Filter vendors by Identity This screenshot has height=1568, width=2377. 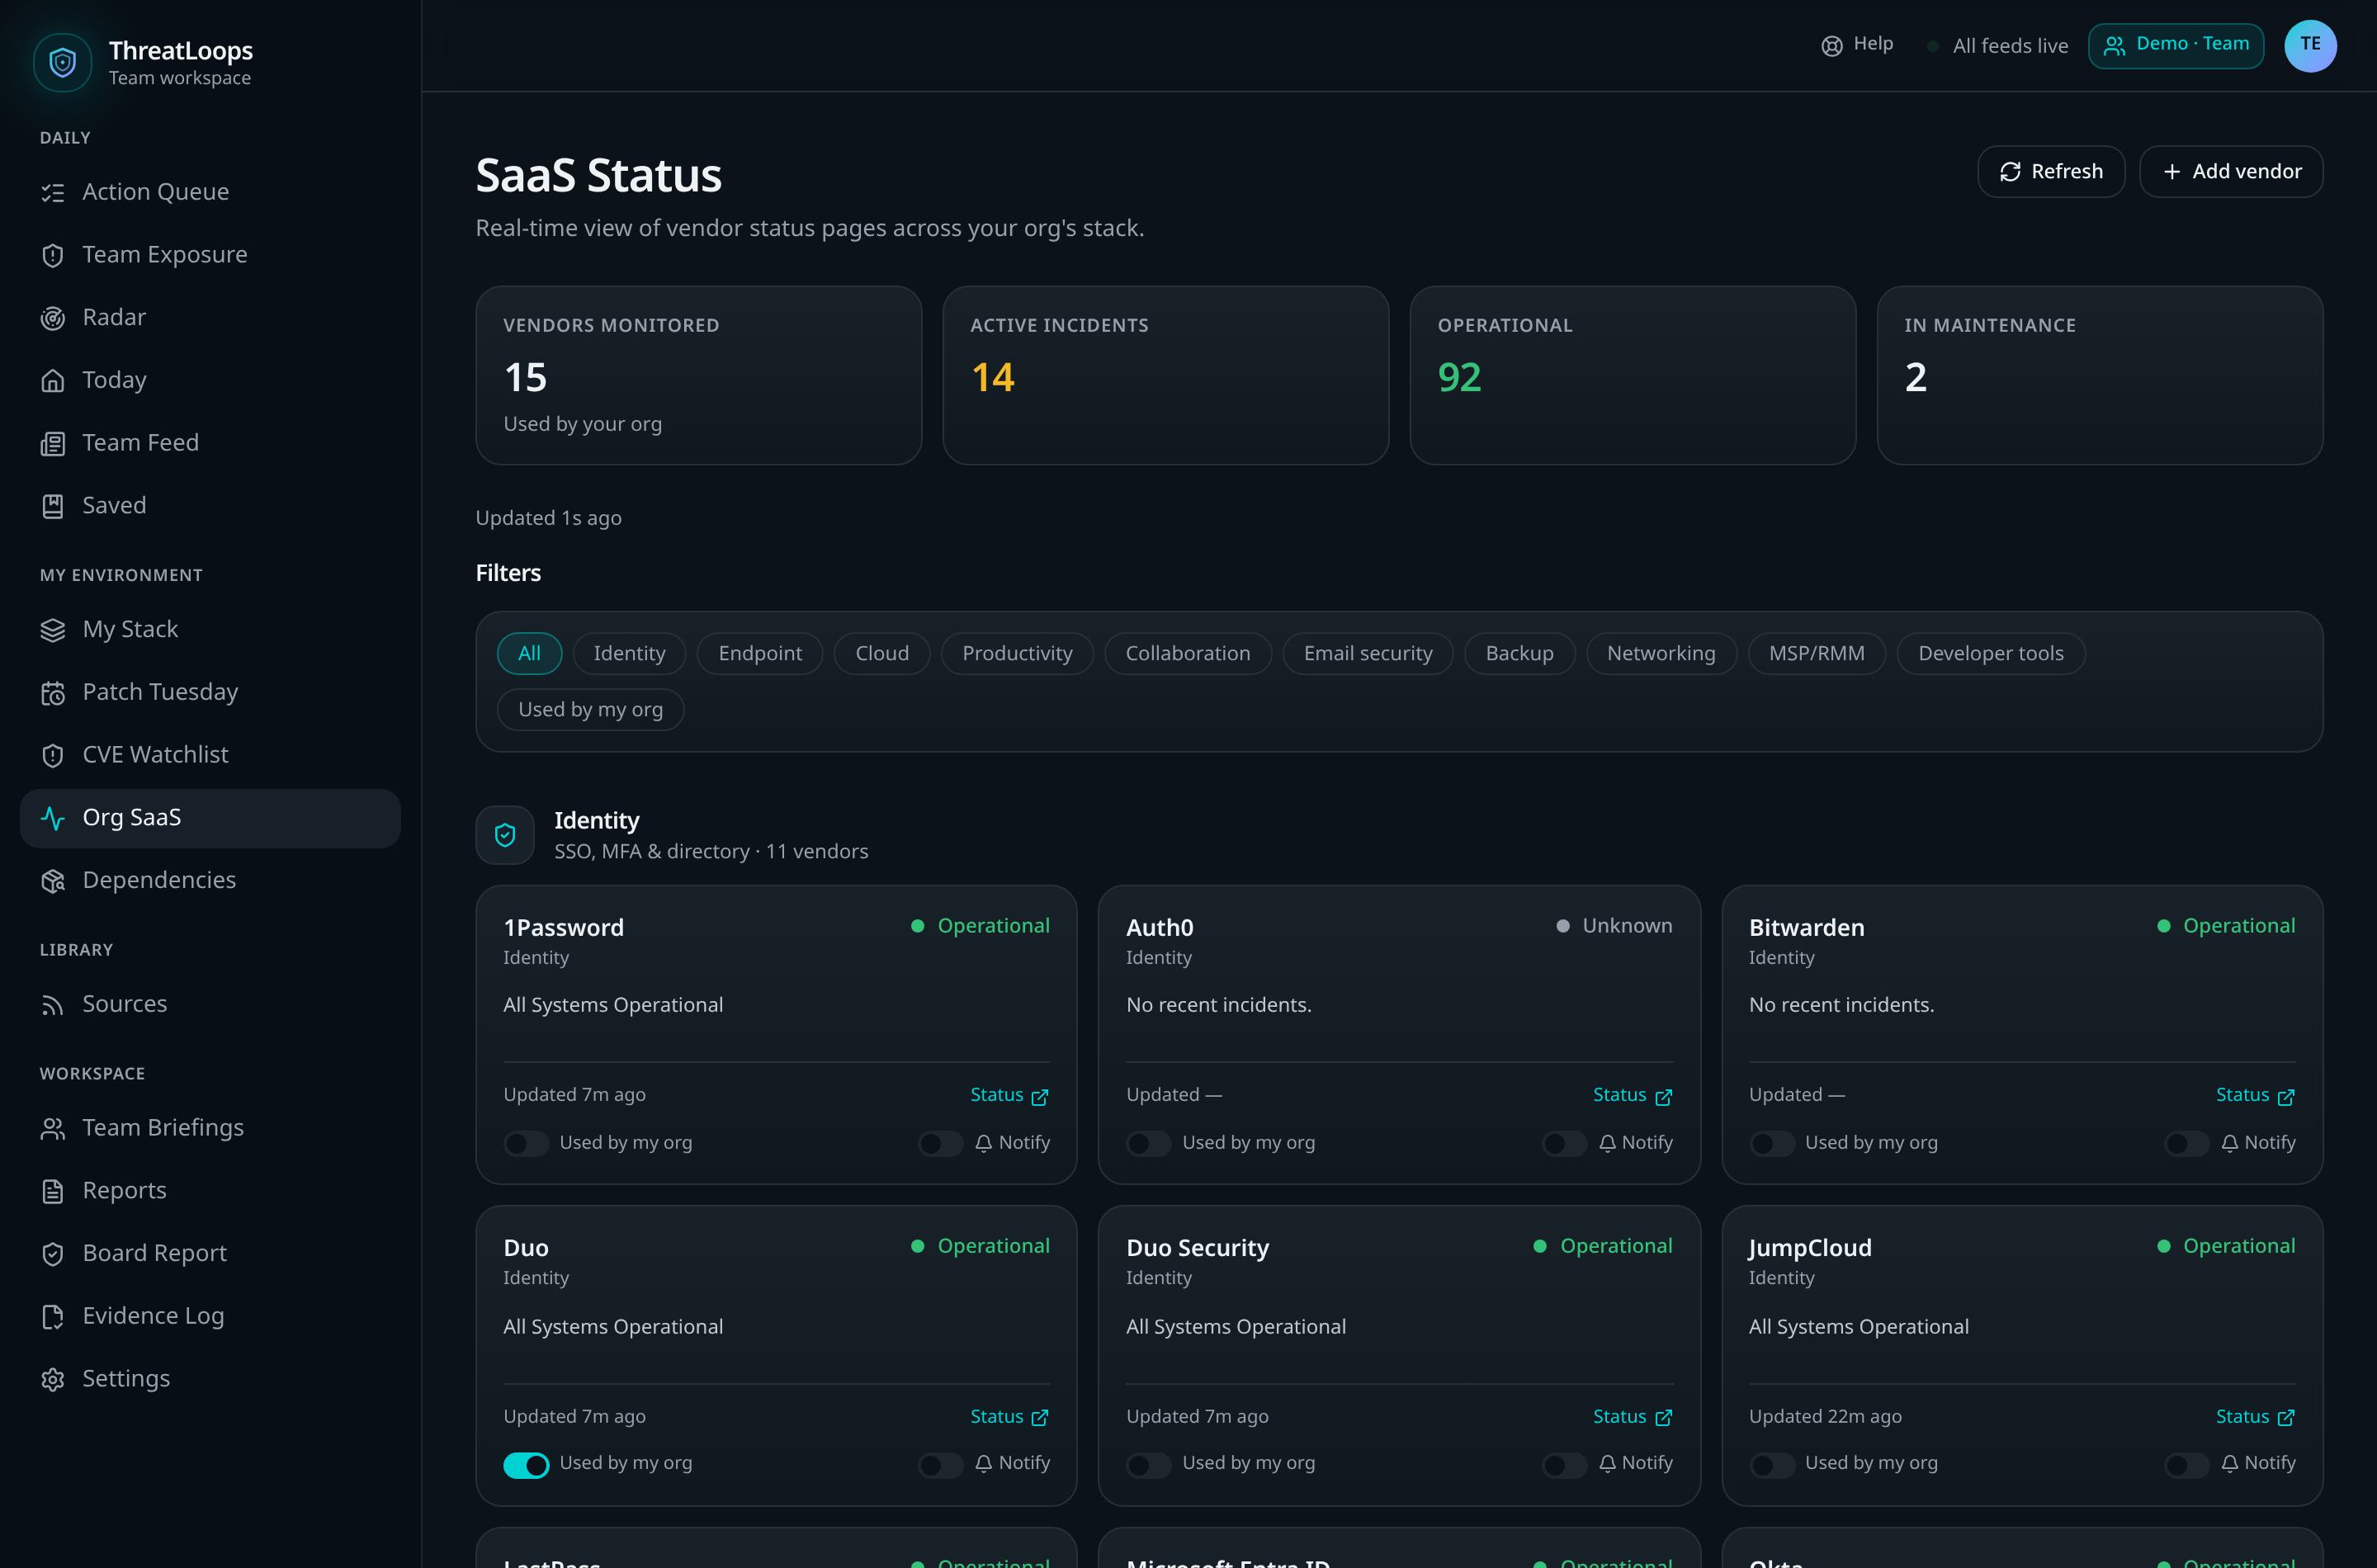pyautogui.click(x=629, y=654)
